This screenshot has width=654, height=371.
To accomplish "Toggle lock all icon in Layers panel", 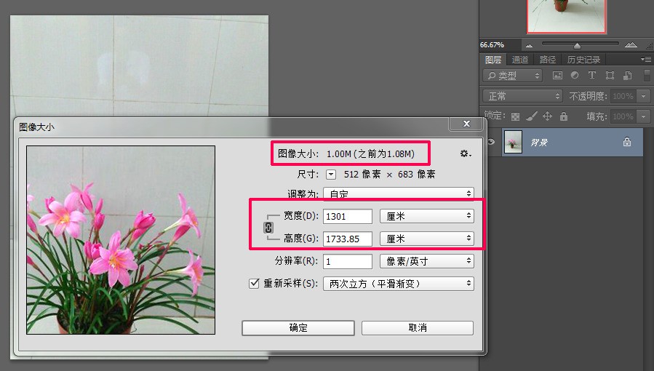I will 564,116.
